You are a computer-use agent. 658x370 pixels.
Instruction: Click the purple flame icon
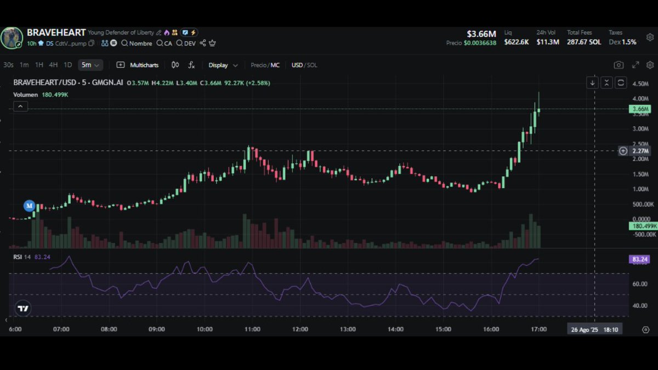click(x=166, y=33)
